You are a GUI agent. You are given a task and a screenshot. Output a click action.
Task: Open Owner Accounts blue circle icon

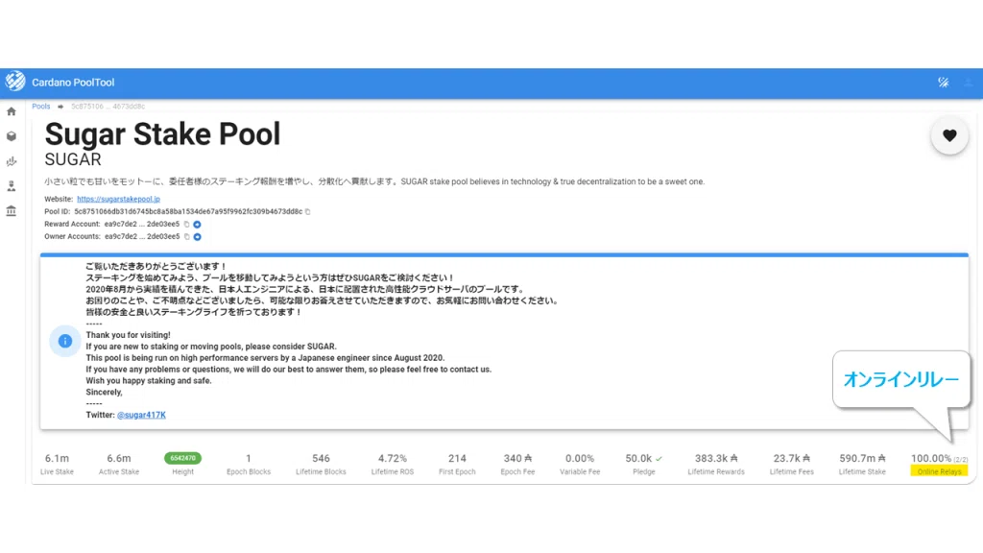(x=197, y=237)
